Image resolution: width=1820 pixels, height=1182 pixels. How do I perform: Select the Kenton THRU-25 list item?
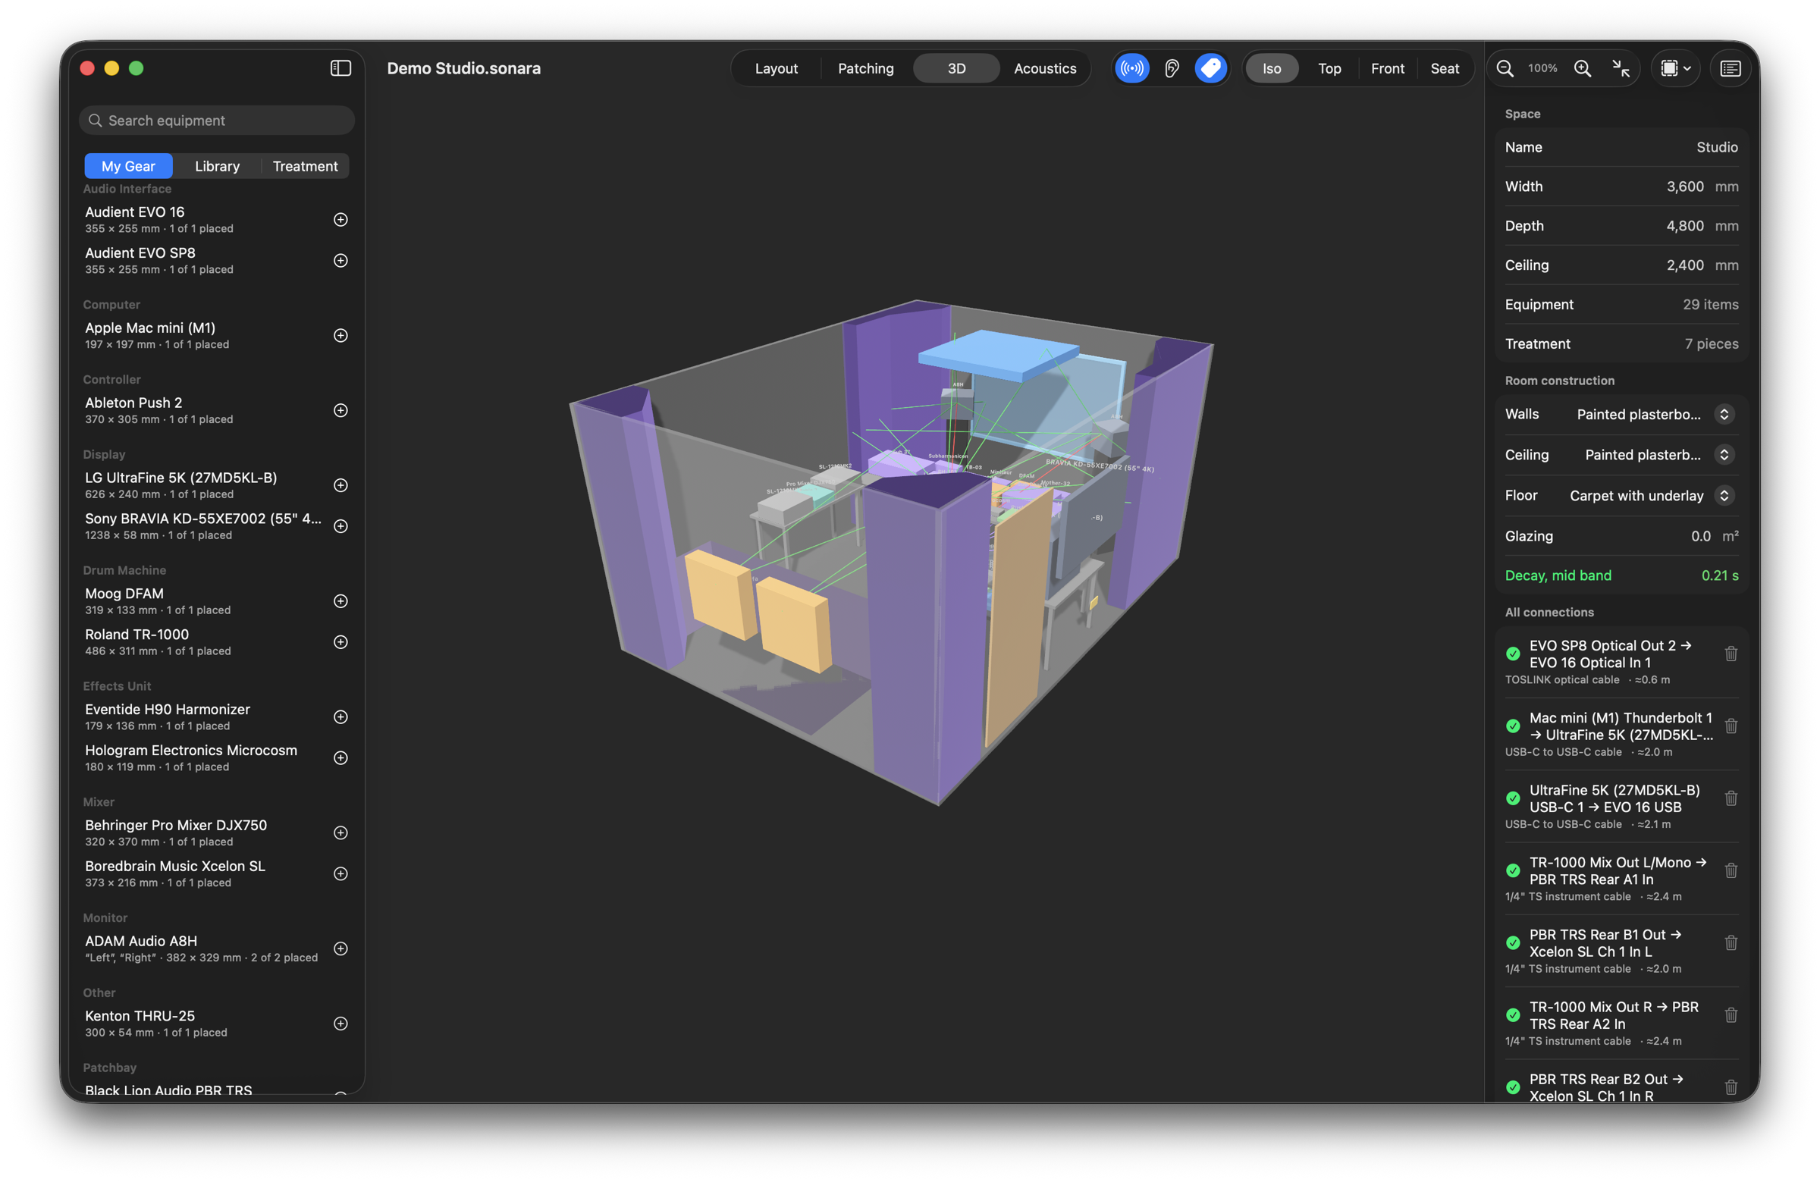coord(215,1024)
